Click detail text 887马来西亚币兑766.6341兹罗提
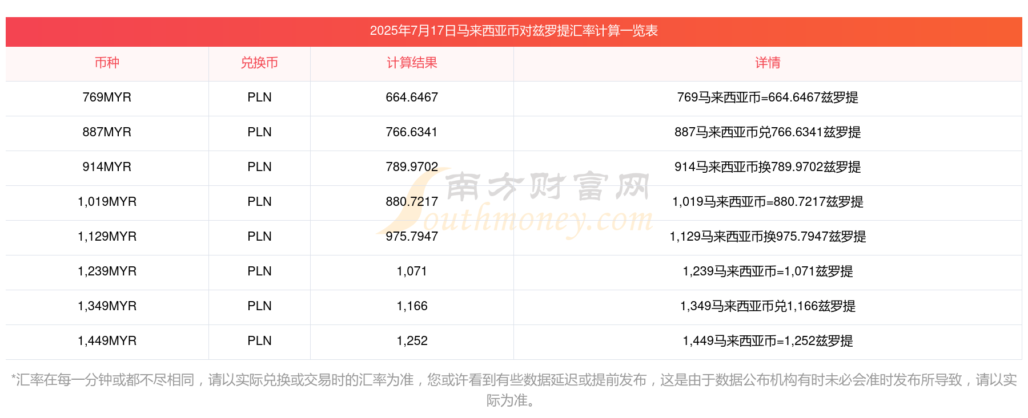 pyautogui.click(x=768, y=132)
